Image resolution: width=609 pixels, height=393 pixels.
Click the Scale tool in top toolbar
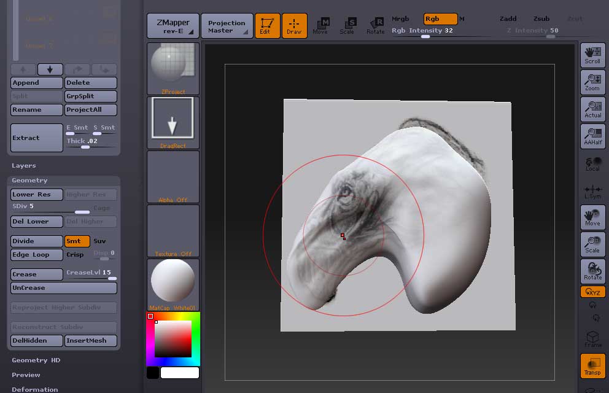tap(347, 26)
